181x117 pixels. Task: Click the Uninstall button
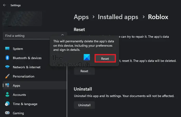pos(84,105)
